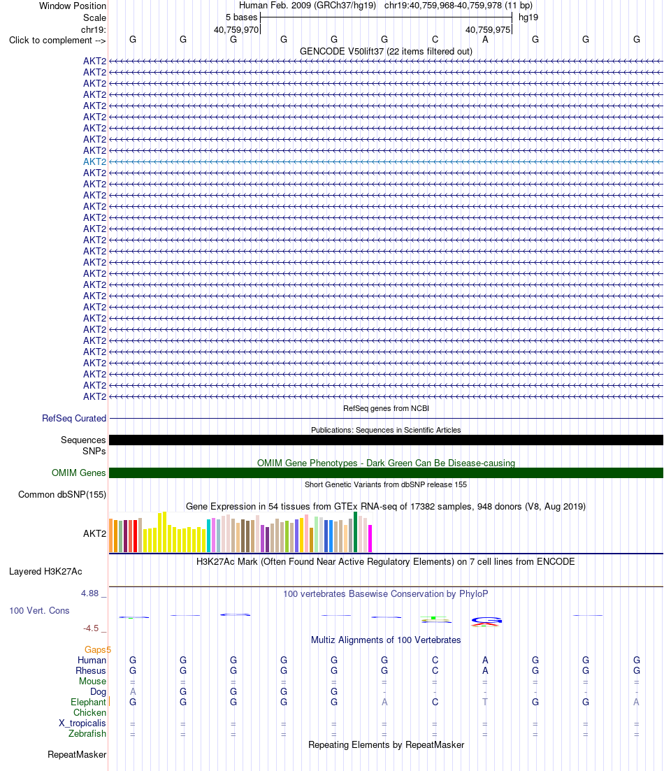Select the Zebrafish species row label

[x=87, y=734]
